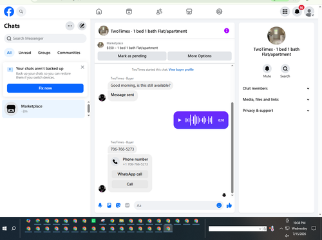Choose a sticker icon
Image resolution: width=322 pixels, height=240 pixels.
click(x=118, y=205)
